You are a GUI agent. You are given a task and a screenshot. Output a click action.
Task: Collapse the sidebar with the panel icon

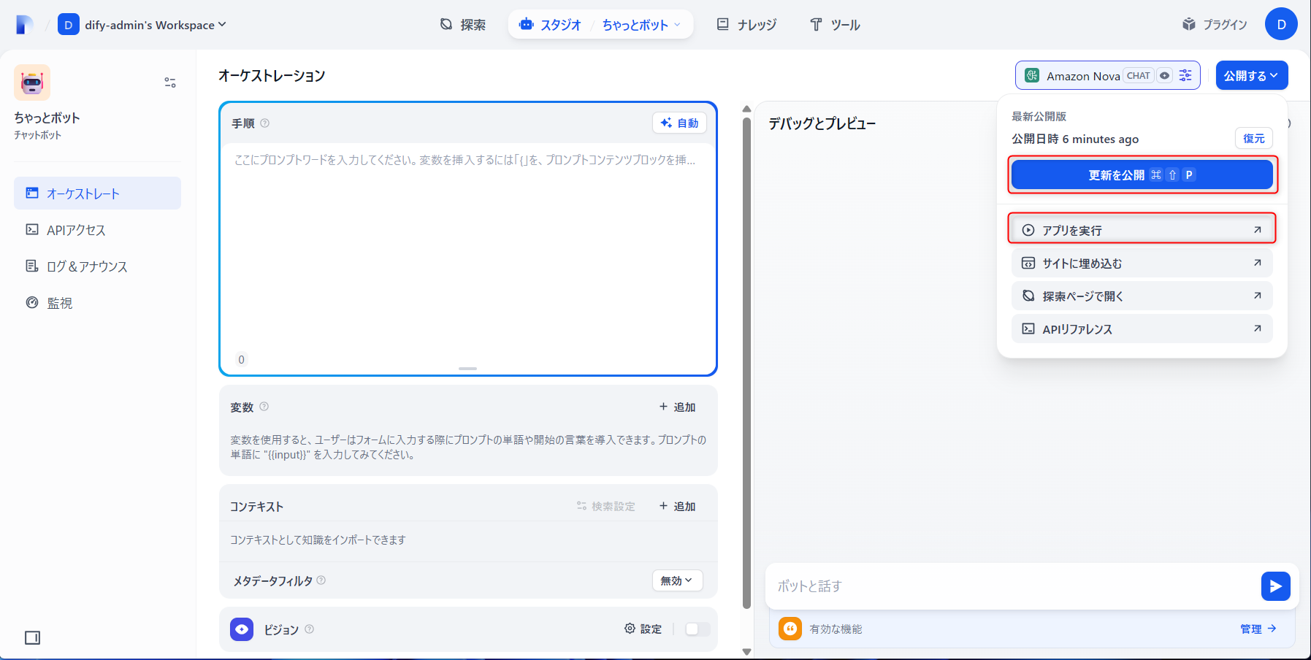32,637
